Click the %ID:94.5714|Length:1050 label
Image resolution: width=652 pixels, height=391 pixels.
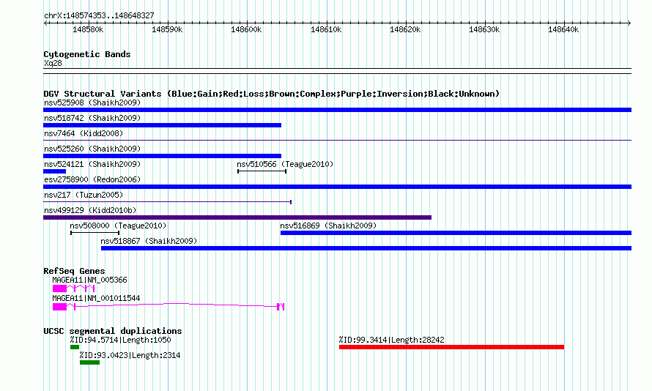click(121, 340)
